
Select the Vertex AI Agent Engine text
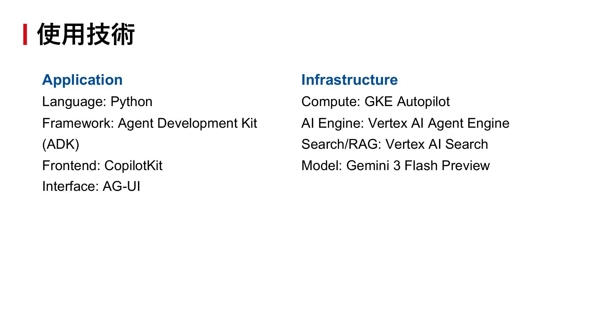pyautogui.click(x=438, y=123)
